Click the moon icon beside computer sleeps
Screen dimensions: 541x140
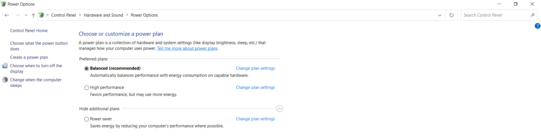[5, 80]
